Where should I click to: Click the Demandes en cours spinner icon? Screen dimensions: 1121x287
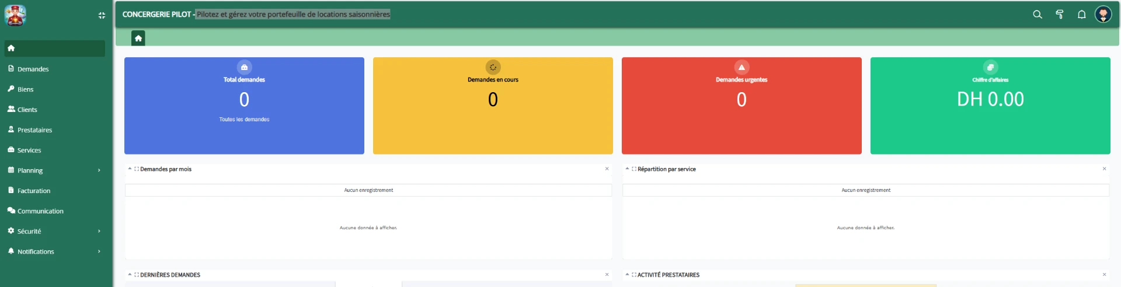[x=493, y=67]
